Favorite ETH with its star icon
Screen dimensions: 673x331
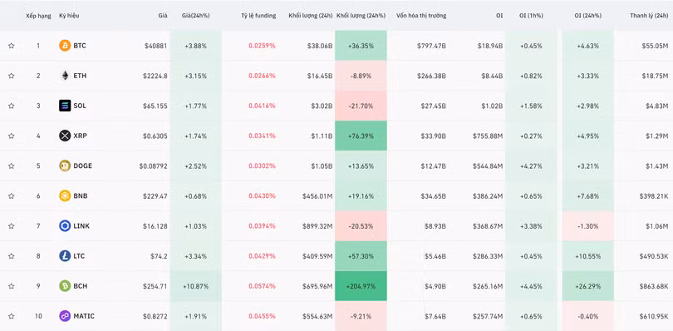pos(11,76)
